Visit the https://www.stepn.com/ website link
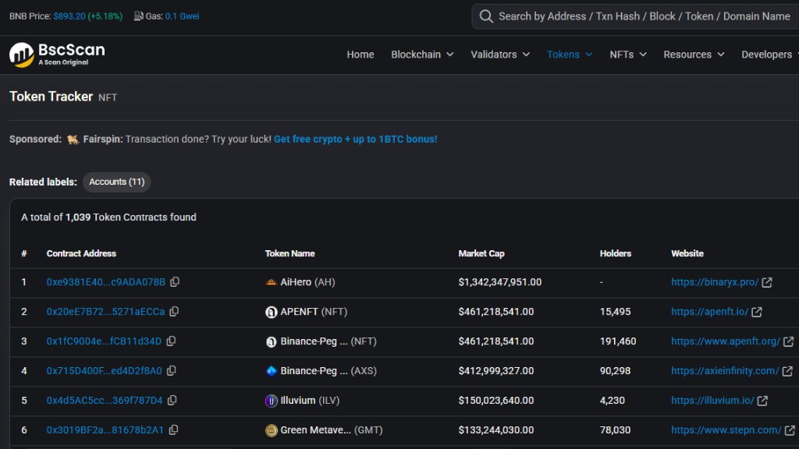799x449 pixels. [726, 430]
